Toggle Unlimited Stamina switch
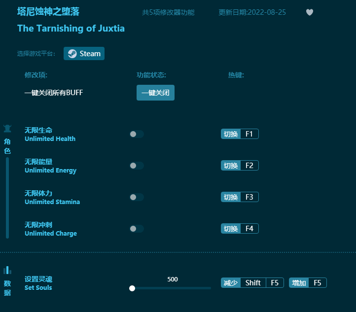Viewport: 356px width, 312px height. click(137, 197)
